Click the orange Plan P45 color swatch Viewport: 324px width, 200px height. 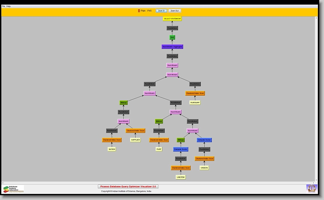point(139,11)
